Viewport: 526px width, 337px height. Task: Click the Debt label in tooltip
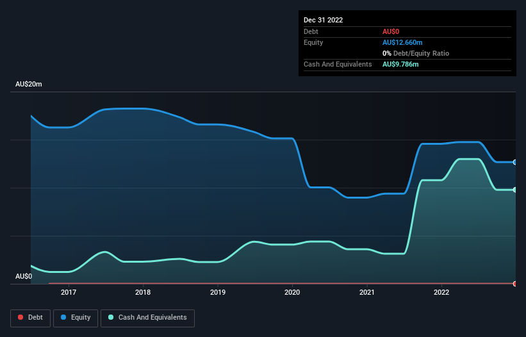(x=311, y=31)
